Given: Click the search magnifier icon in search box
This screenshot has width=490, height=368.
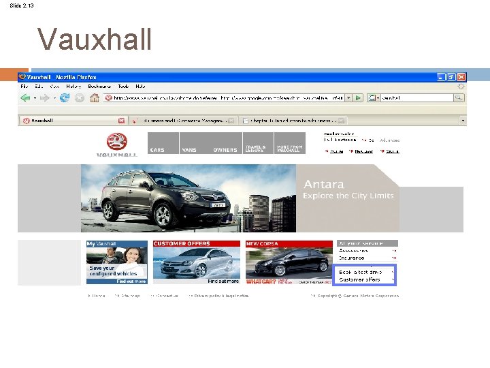Looking at the screenshot, I should click(x=459, y=98).
